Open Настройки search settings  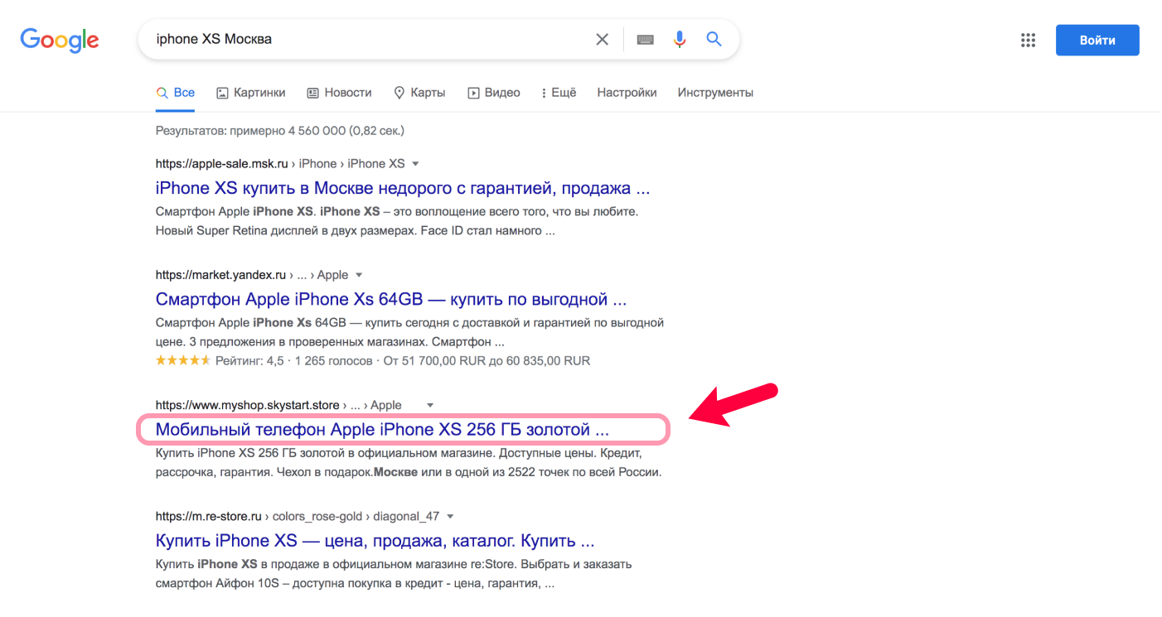tap(627, 93)
